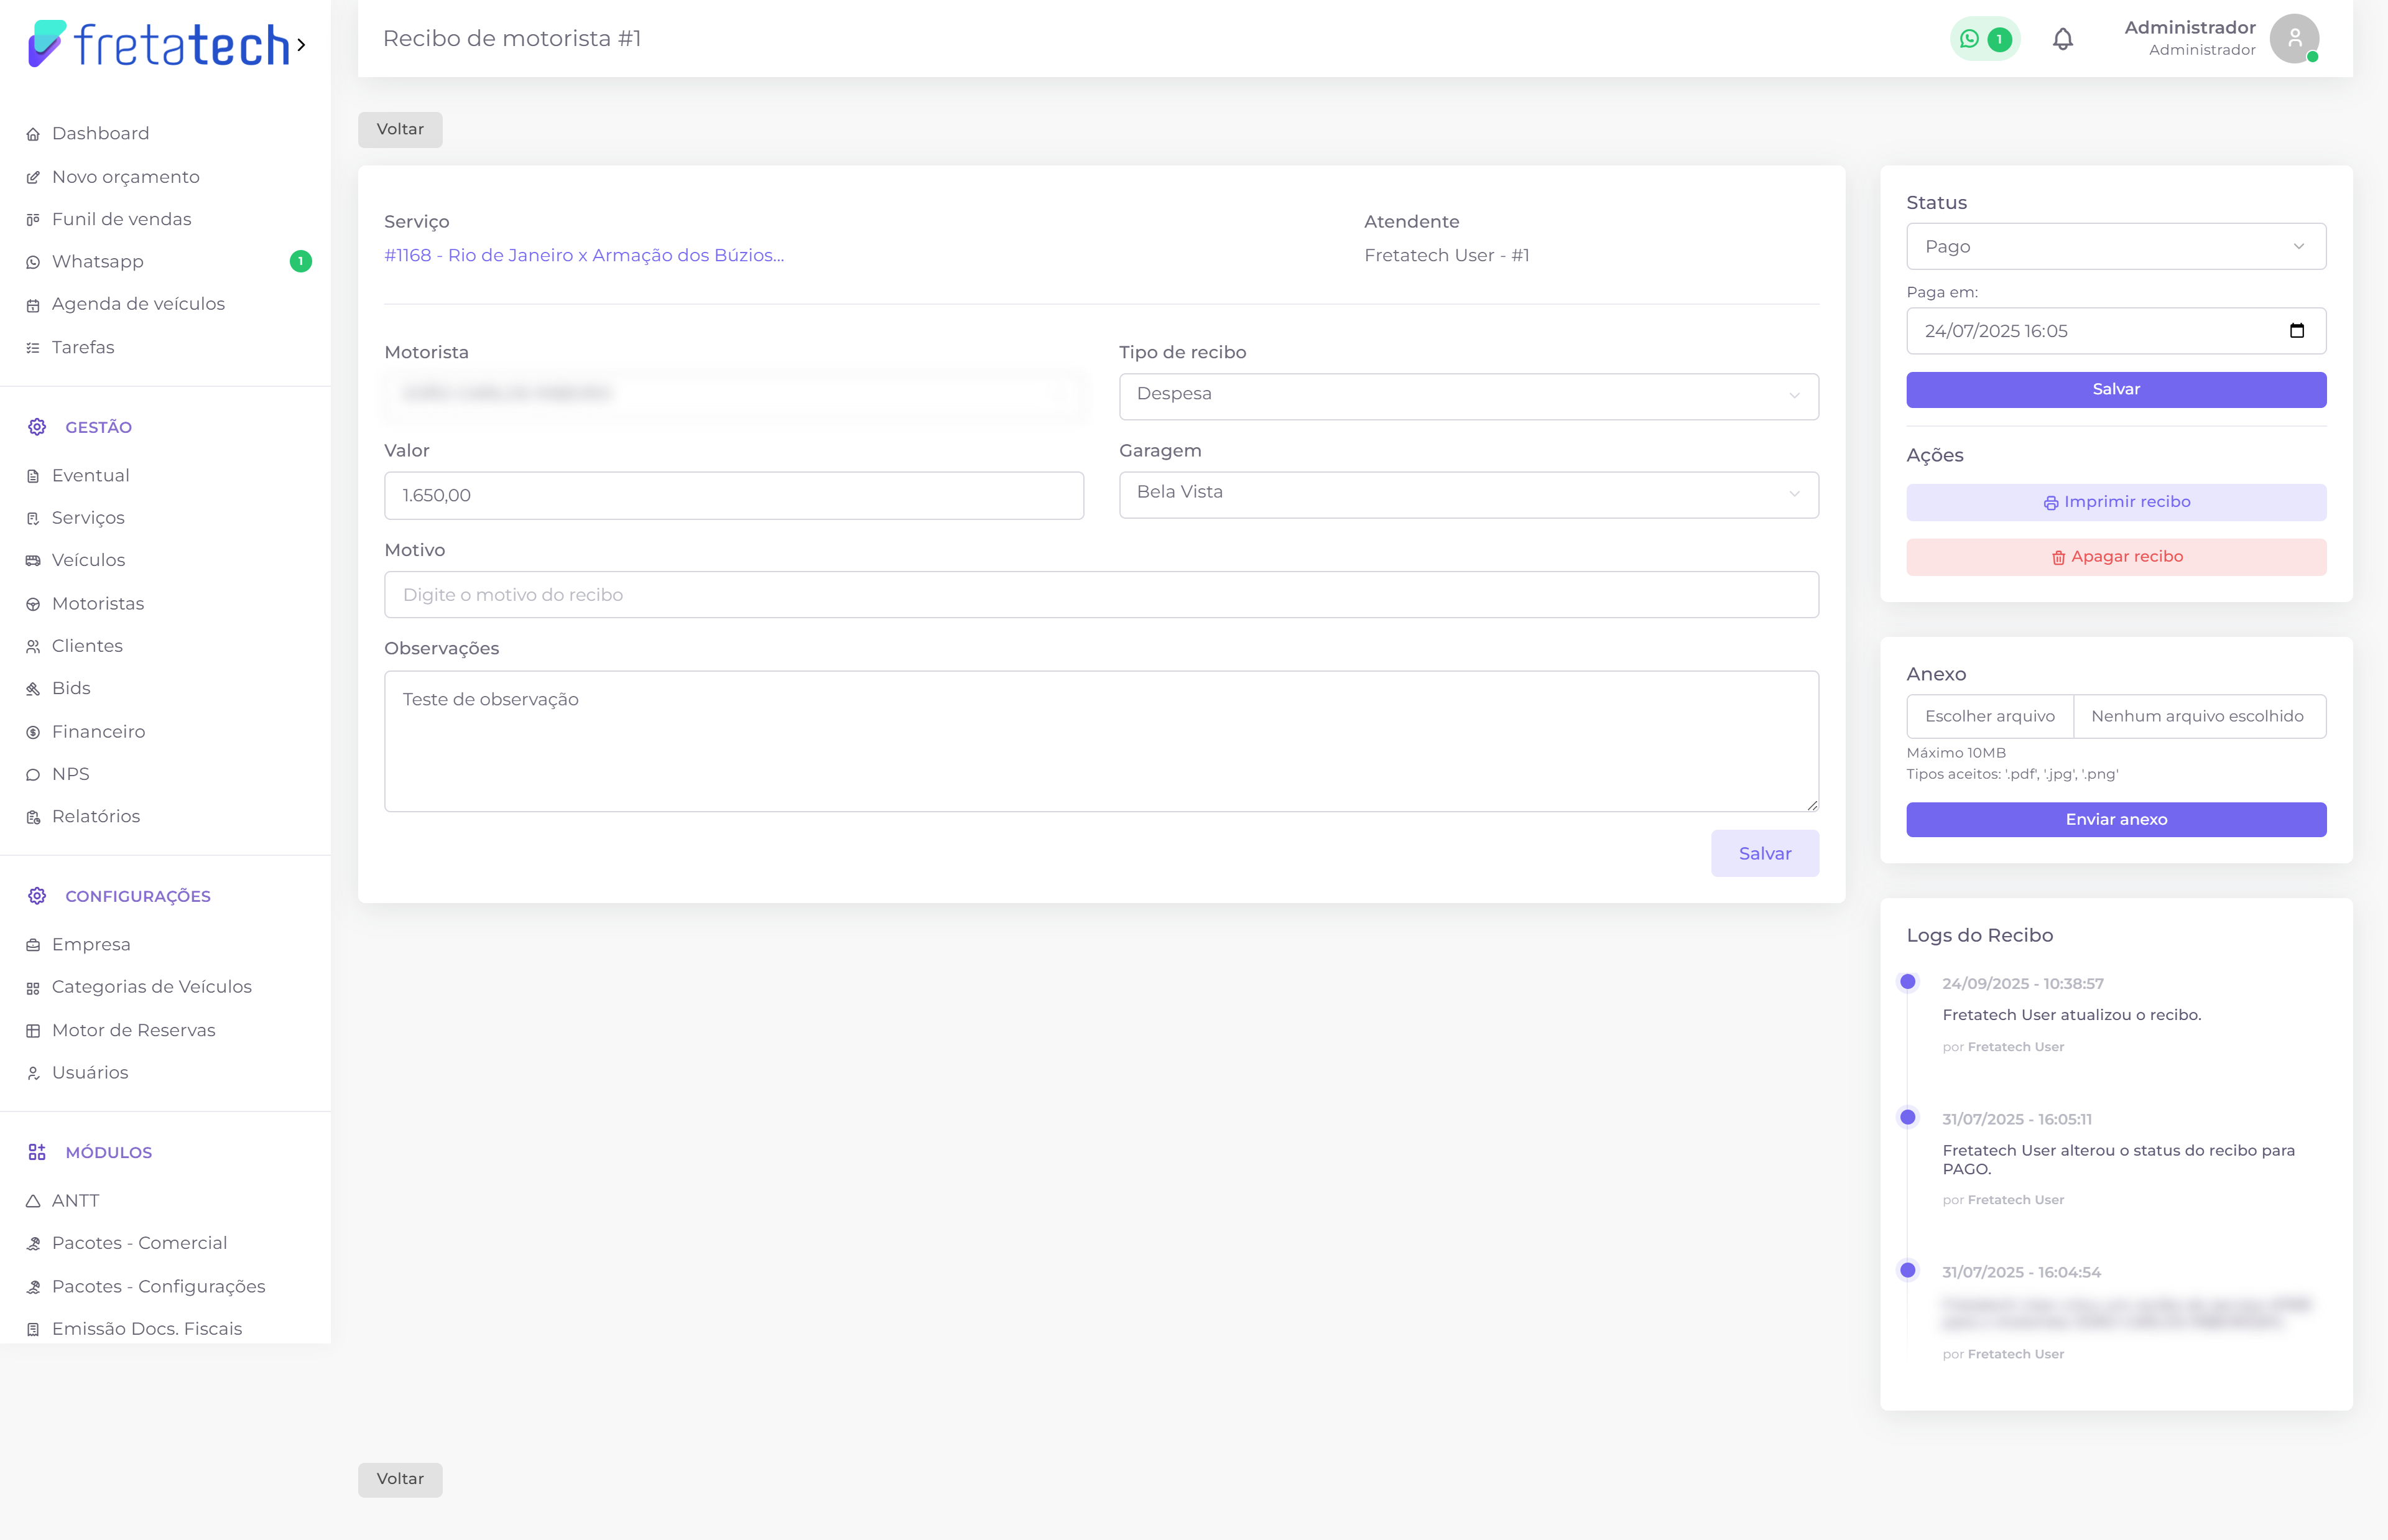Open the blurred Motorista dropdown
Image resolution: width=2388 pixels, height=1540 pixels.
734,396
